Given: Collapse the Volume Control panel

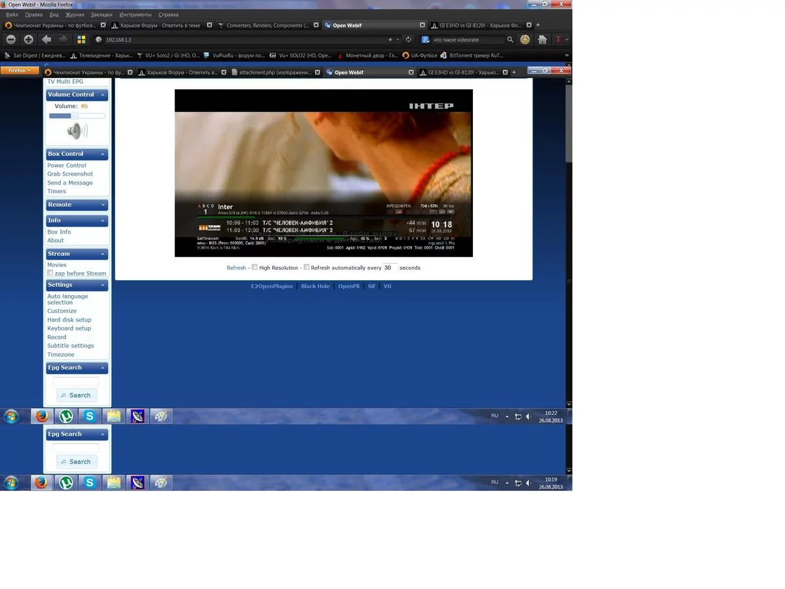Looking at the screenshot, I should pos(103,95).
